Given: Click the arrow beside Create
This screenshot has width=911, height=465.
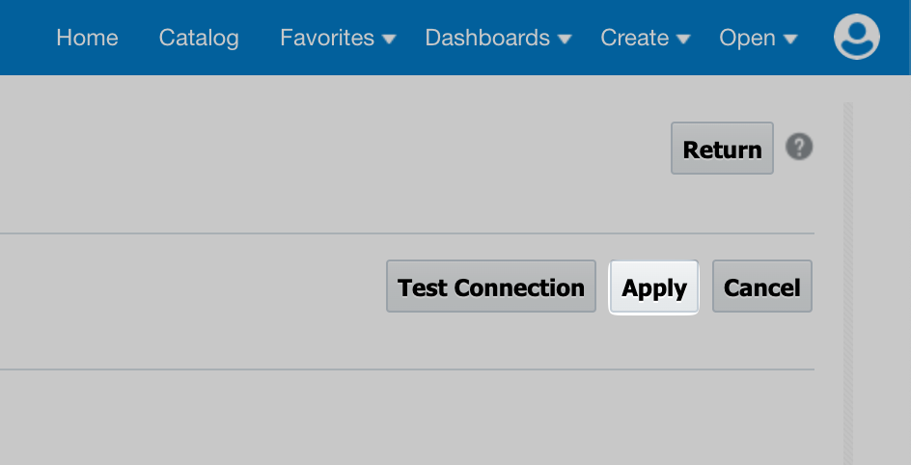Looking at the screenshot, I should click(683, 39).
